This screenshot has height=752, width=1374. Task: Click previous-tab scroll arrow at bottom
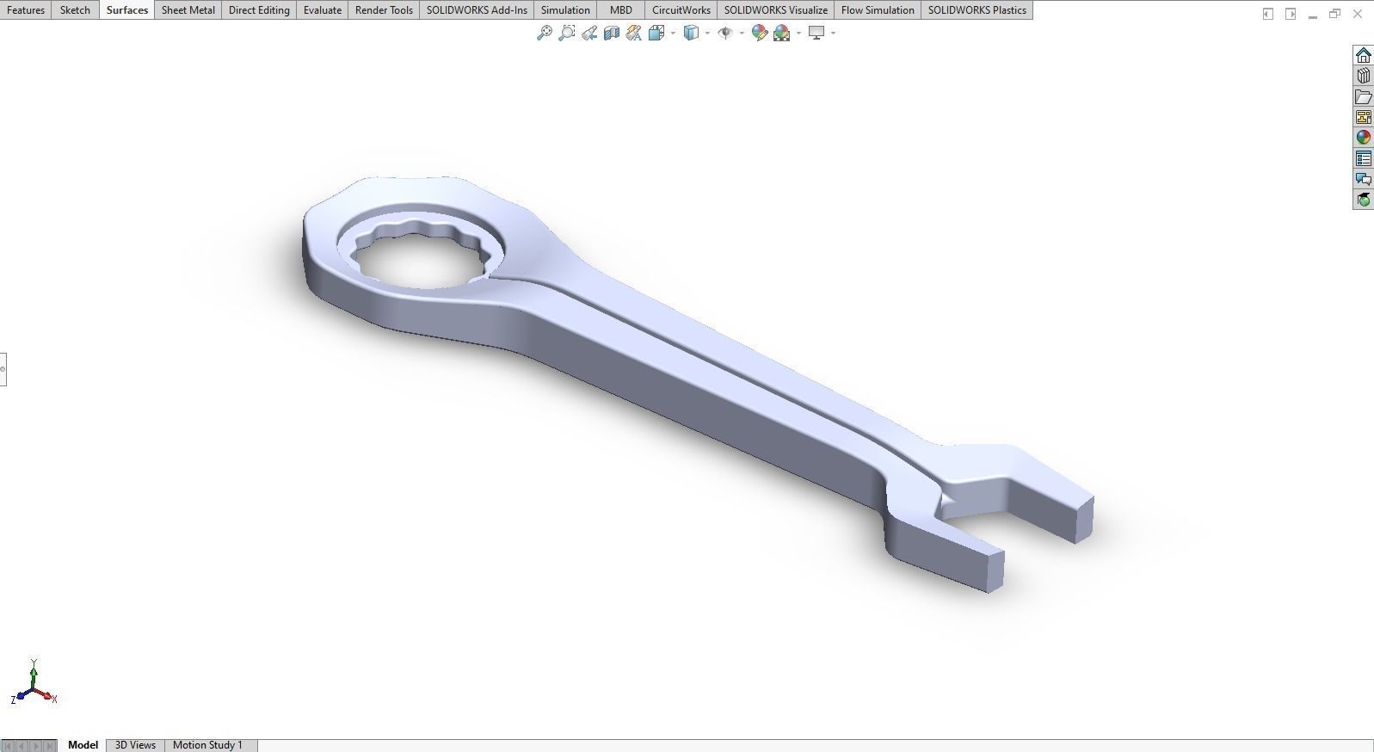22,745
